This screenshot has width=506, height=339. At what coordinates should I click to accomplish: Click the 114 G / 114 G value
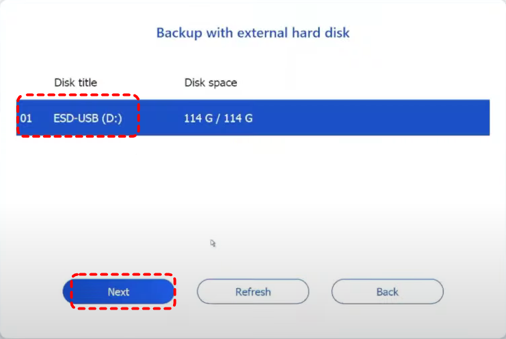click(x=218, y=119)
